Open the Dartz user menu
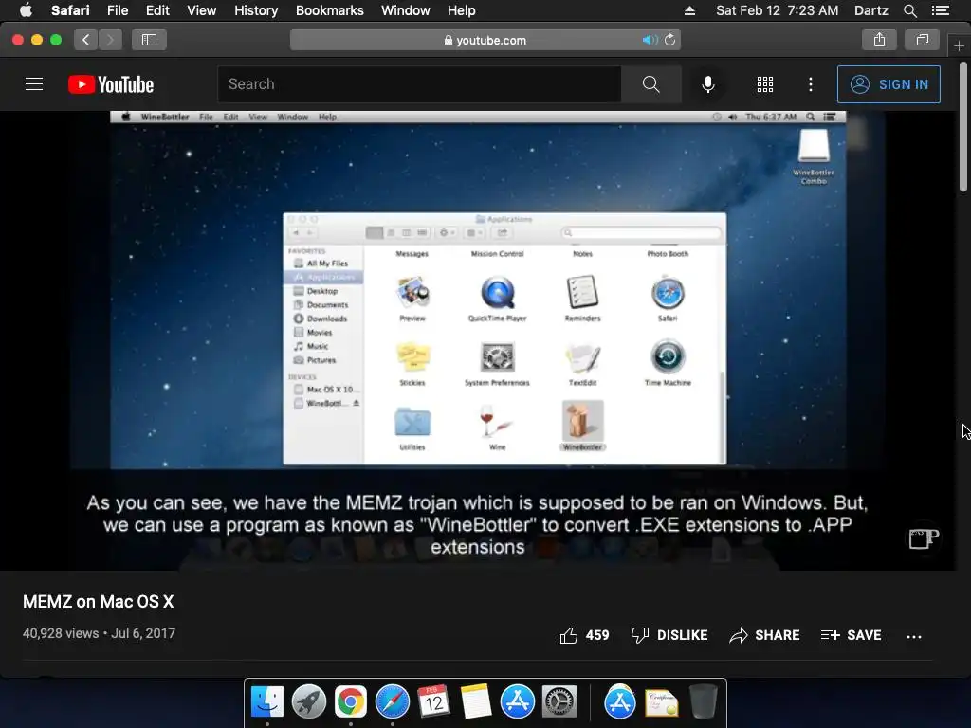The width and height of the screenshot is (971, 728). click(x=870, y=10)
